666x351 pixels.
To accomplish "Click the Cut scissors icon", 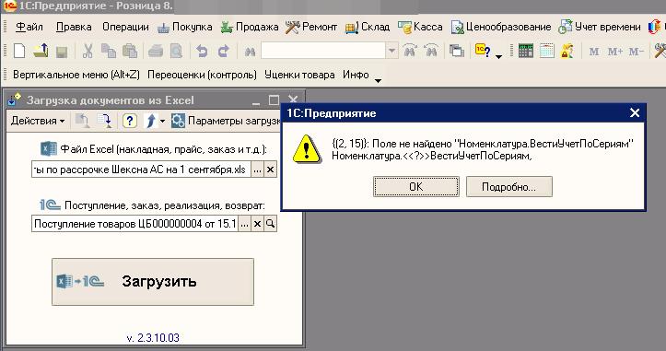I will [x=88, y=51].
